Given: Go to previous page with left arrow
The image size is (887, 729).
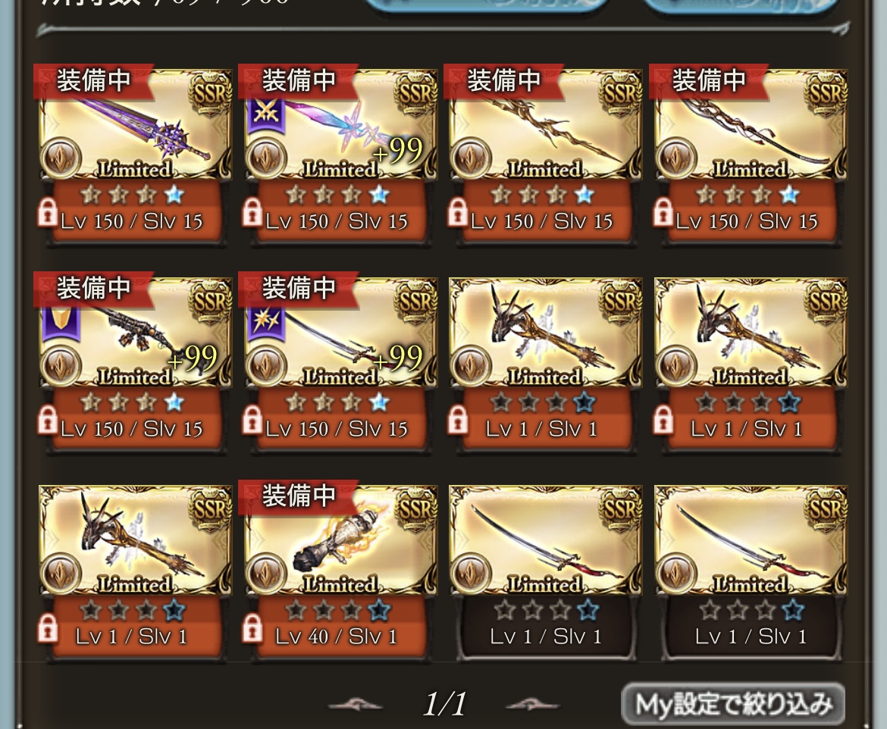Looking at the screenshot, I should click(356, 705).
